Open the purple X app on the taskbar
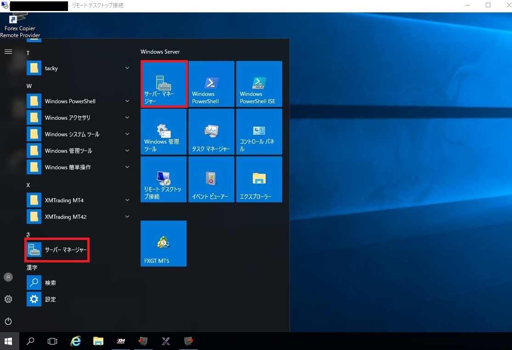 pyautogui.click(x=166, y=341)
